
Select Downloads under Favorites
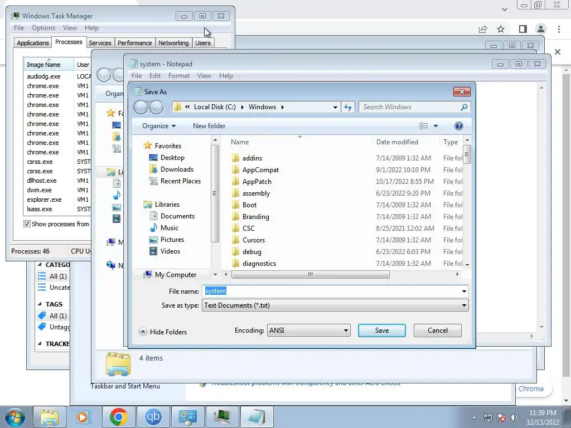pos(177,169)
